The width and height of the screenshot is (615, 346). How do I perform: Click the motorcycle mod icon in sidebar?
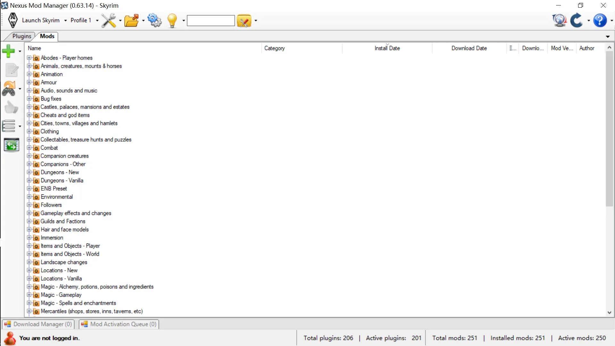coord(9,89)
